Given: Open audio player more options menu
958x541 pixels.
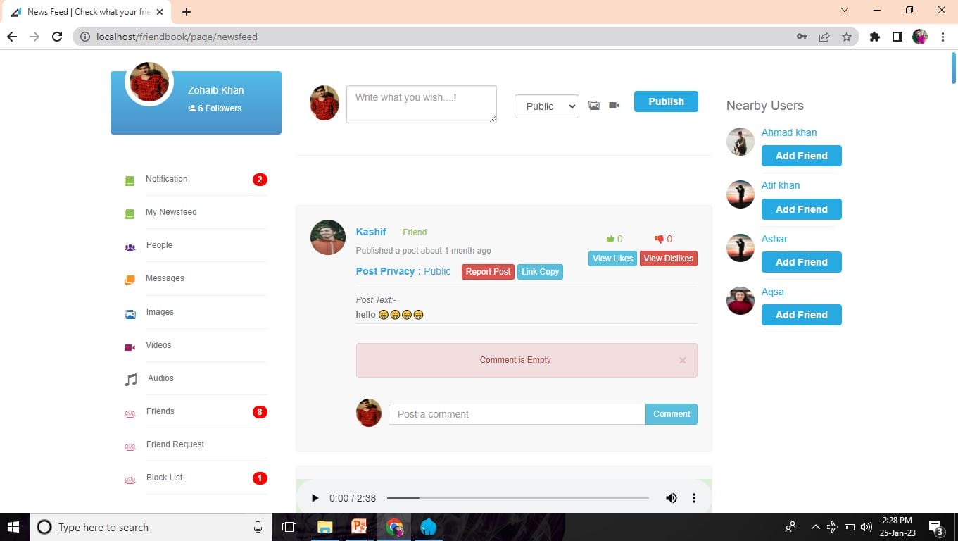Looking at the screenshot, I should (693, 498).
